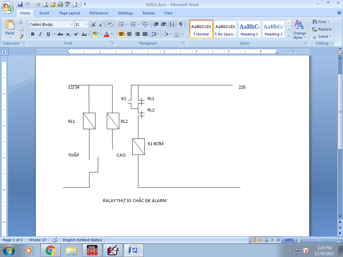Click the Grow Font icon
Screen dimensions: 343x257
click(93, 24)
